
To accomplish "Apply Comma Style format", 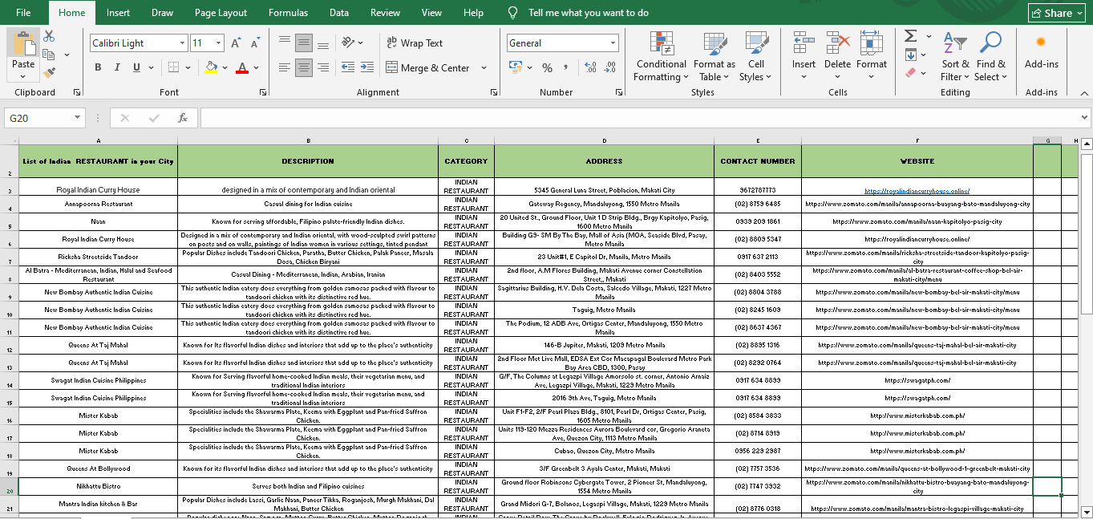I will tap(568, 67).
